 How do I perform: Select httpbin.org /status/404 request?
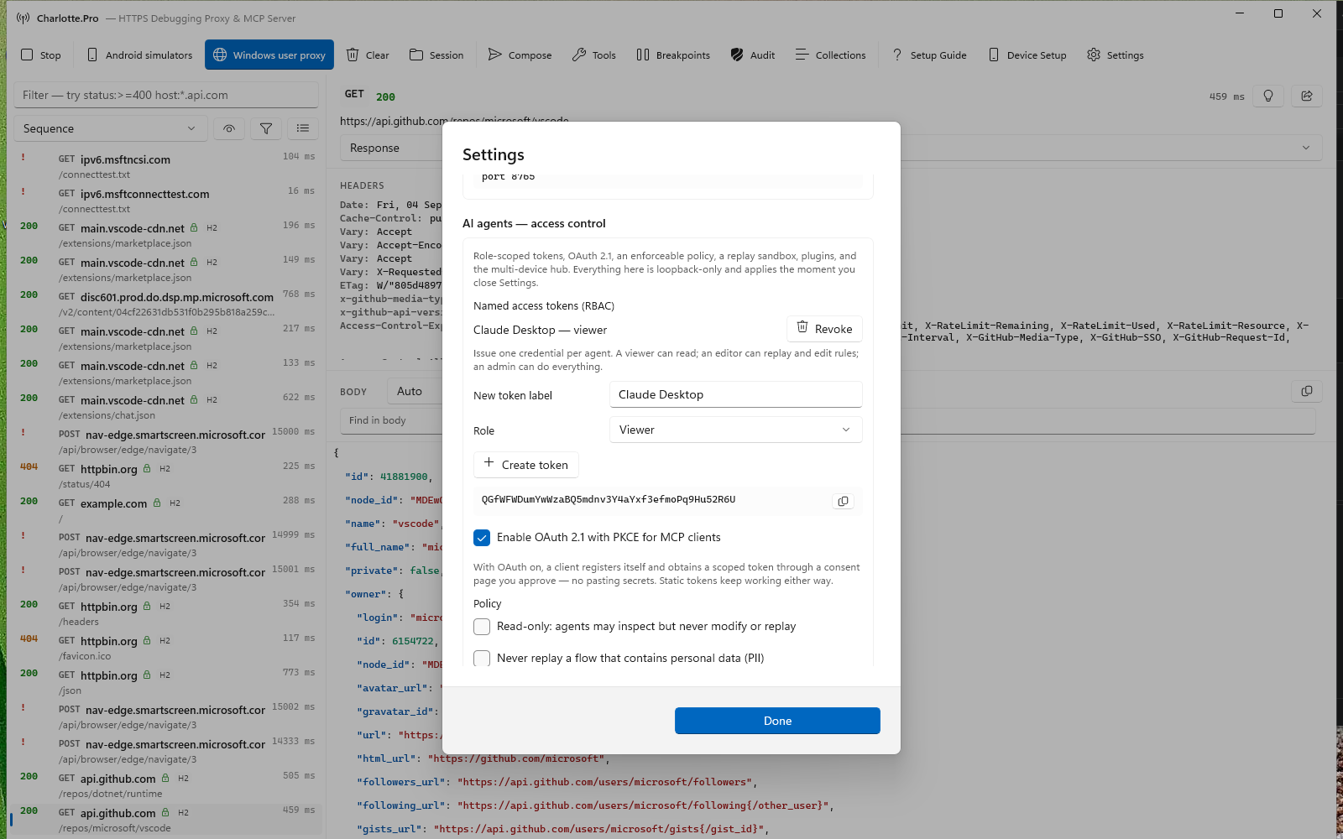pos(166,476)
